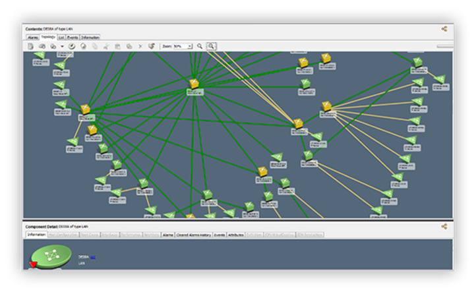The image size is (476, 294).
Task: Open the List tab
Action: pos(61,38)
